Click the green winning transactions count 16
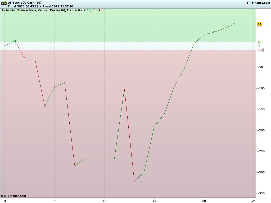271x203 pixels. [x=88, y=10]
